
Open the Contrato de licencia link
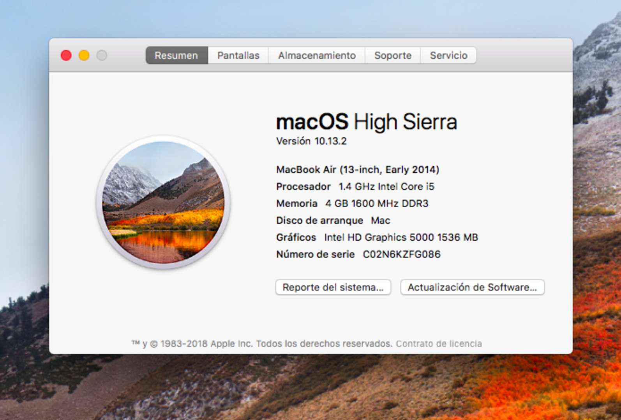tap(439, 344)
